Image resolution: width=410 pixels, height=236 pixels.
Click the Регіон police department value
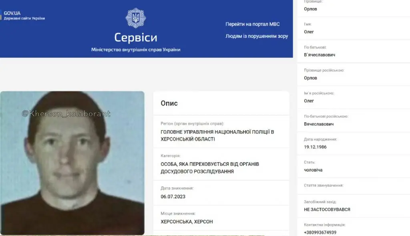point(217,135)
